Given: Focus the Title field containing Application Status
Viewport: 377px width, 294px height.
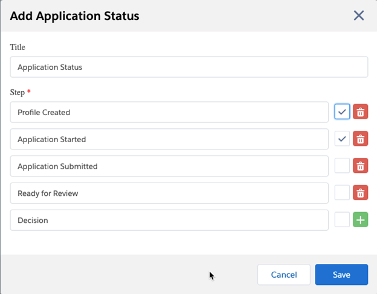Looking at the screenshot, I should [188, 67].
